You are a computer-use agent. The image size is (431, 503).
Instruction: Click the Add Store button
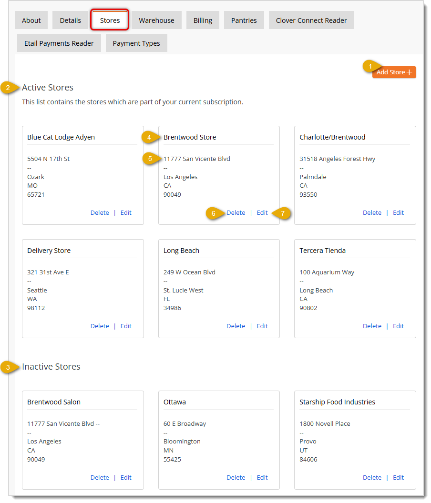[394, 72]
